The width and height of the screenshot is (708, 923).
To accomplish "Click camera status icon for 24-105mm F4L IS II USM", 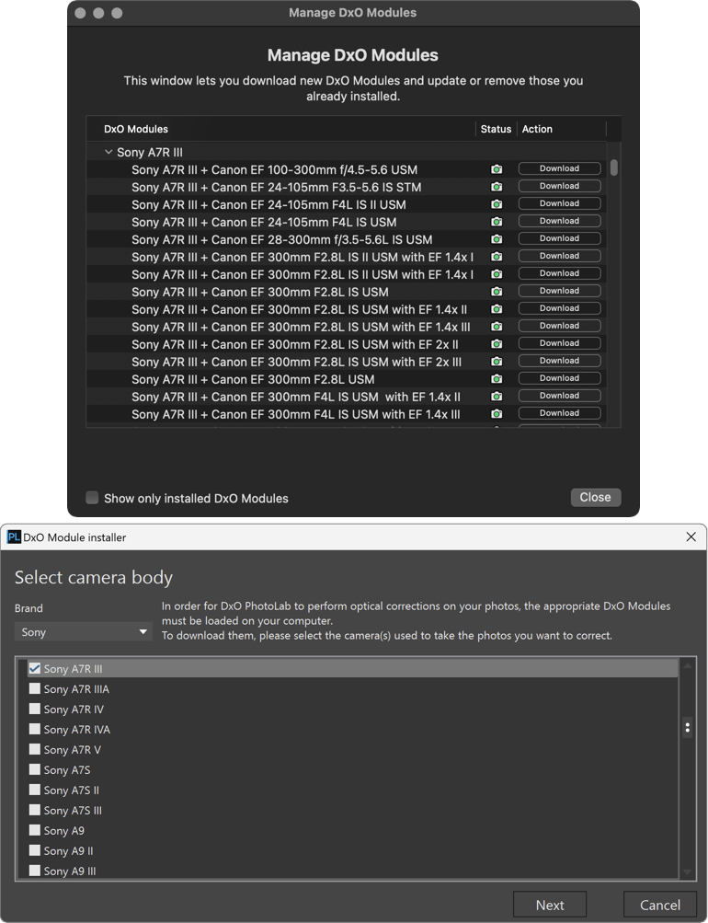I will coord(497,204).
